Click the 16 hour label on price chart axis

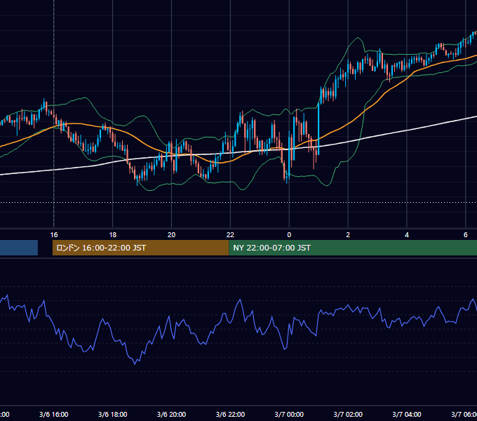(x=54, y=234)
